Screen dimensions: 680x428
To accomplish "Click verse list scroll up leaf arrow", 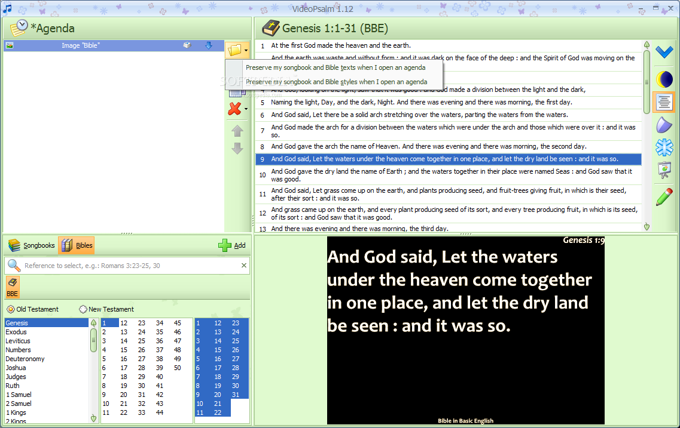I will click(647, 45).
